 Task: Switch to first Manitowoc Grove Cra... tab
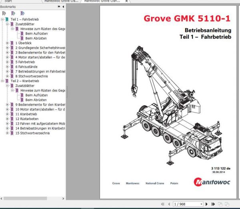[x=61, y=1]
